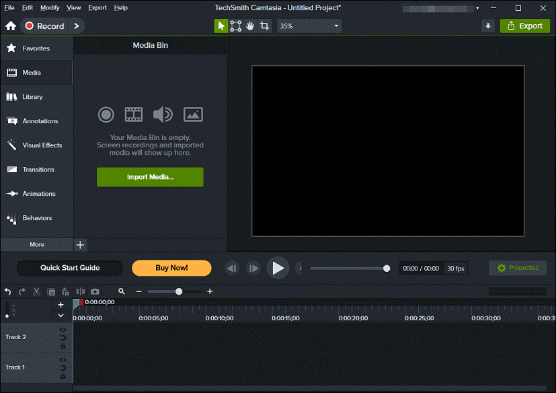556x393 pixels.
Task: Toggle visibility eye for Track 1
Action: 63,360
